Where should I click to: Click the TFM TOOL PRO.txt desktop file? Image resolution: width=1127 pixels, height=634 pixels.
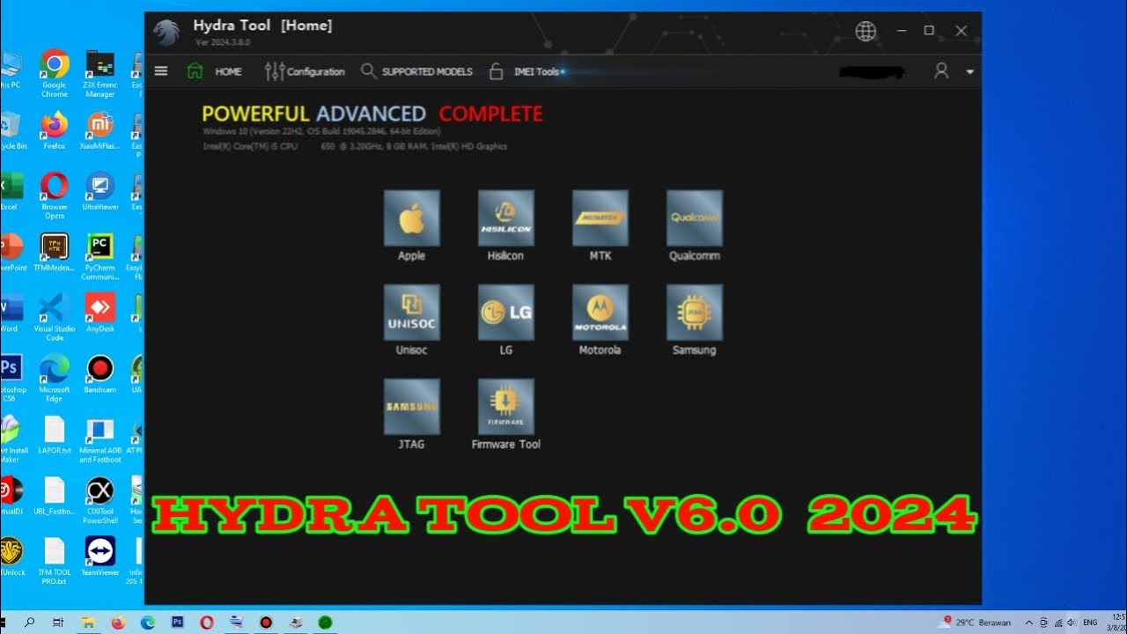55,560
